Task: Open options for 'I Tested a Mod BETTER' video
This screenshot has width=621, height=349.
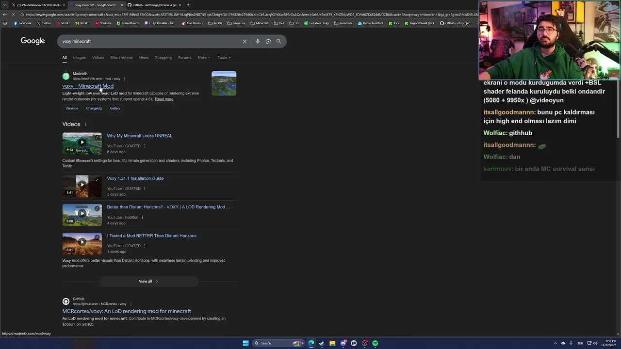Action: pos(145,246)
